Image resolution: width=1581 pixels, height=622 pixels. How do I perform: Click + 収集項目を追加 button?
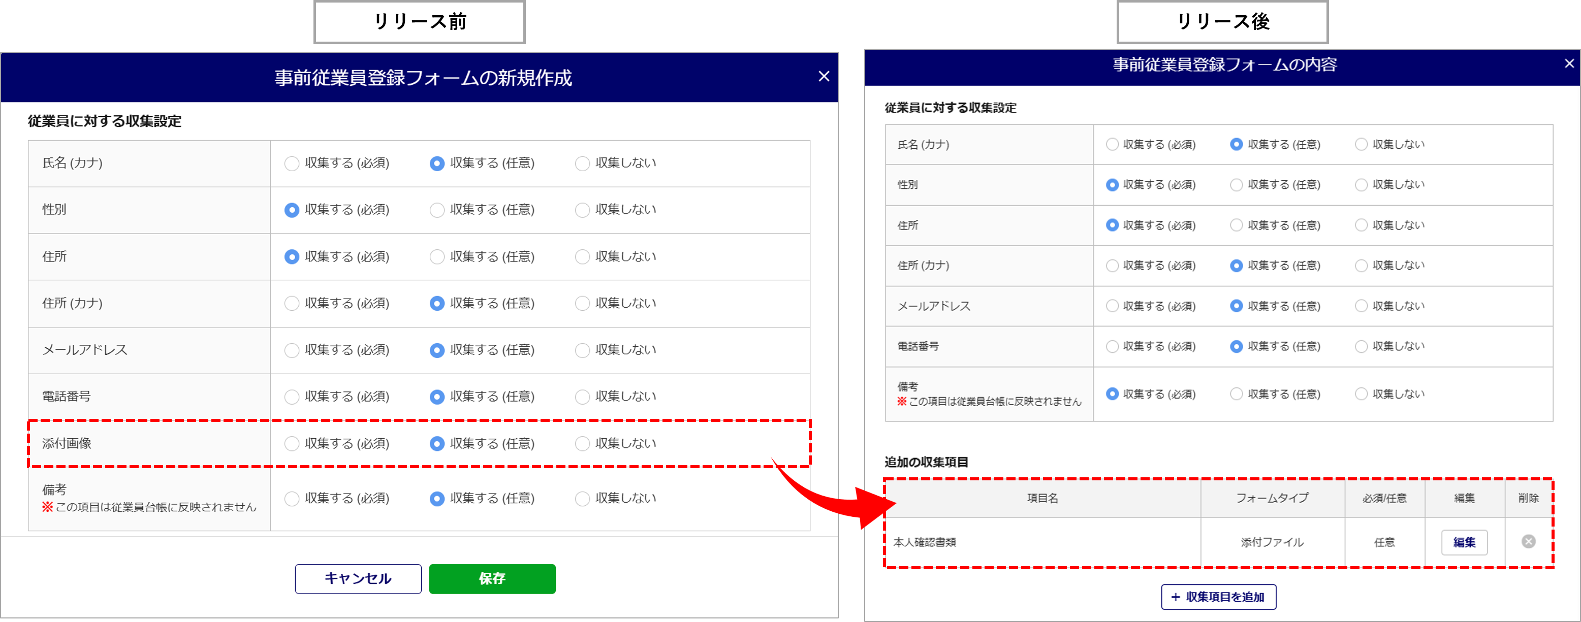coord(1218,597)
